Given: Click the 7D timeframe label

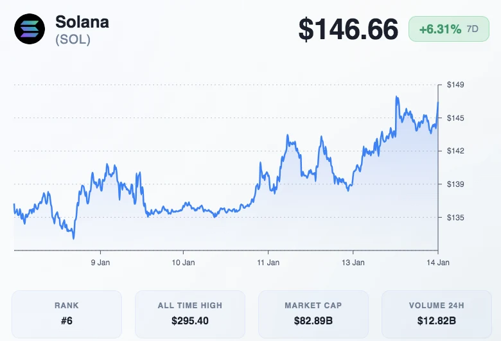Looking at the screenshot, I should (x=473, y=29).
